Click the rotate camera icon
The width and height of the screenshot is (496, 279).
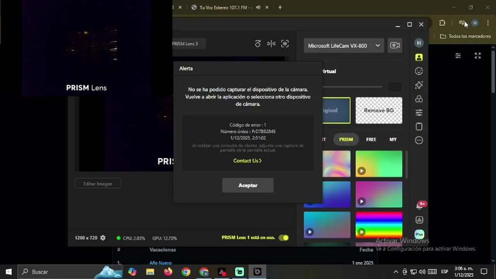258,44
